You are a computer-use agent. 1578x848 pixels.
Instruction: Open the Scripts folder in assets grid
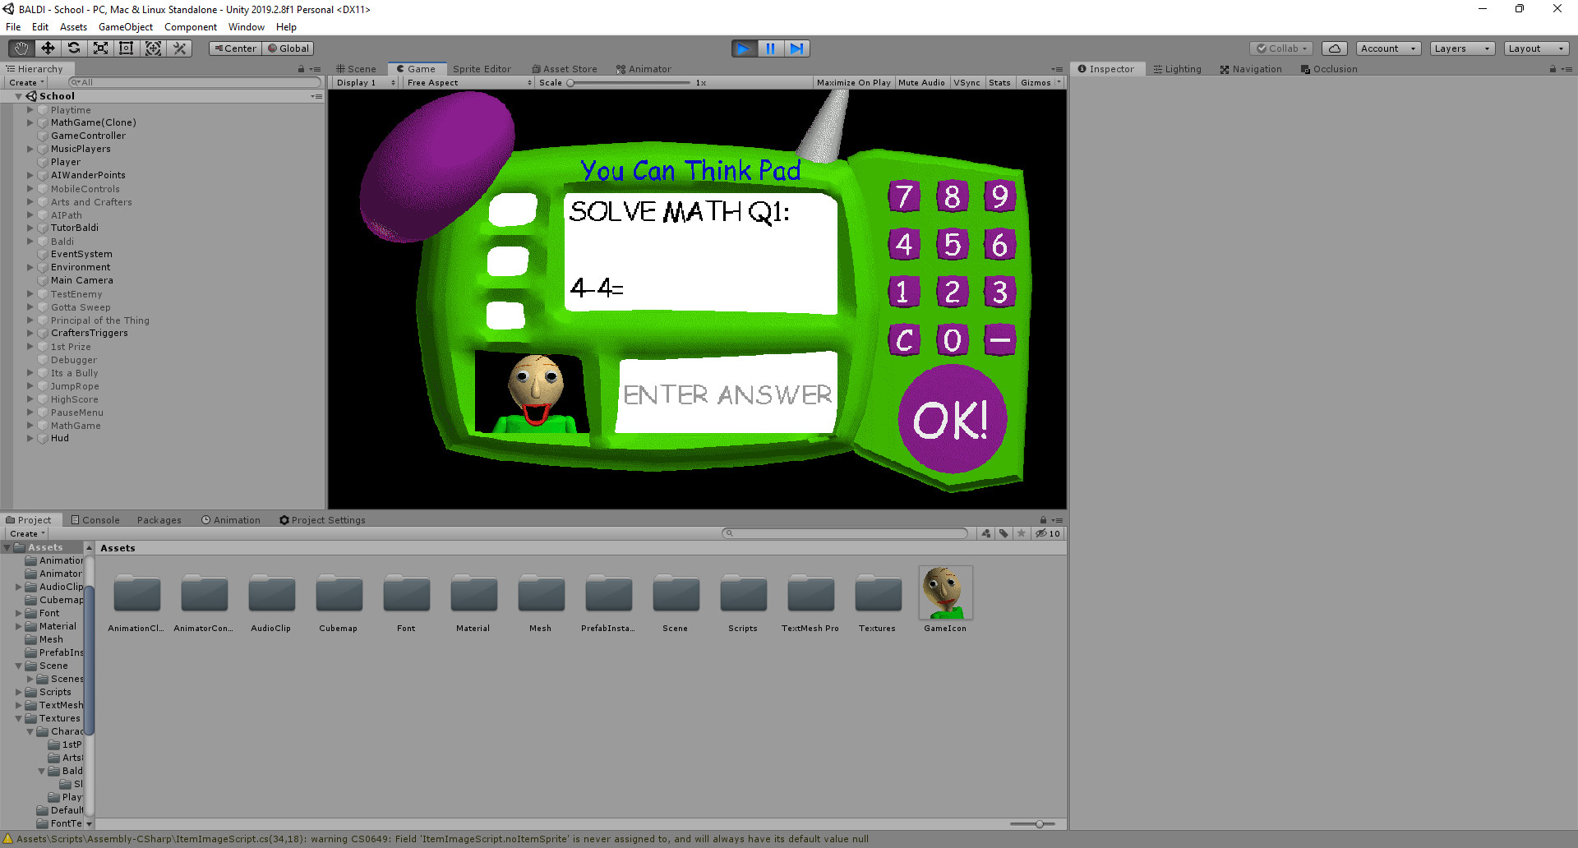(743, 594)
